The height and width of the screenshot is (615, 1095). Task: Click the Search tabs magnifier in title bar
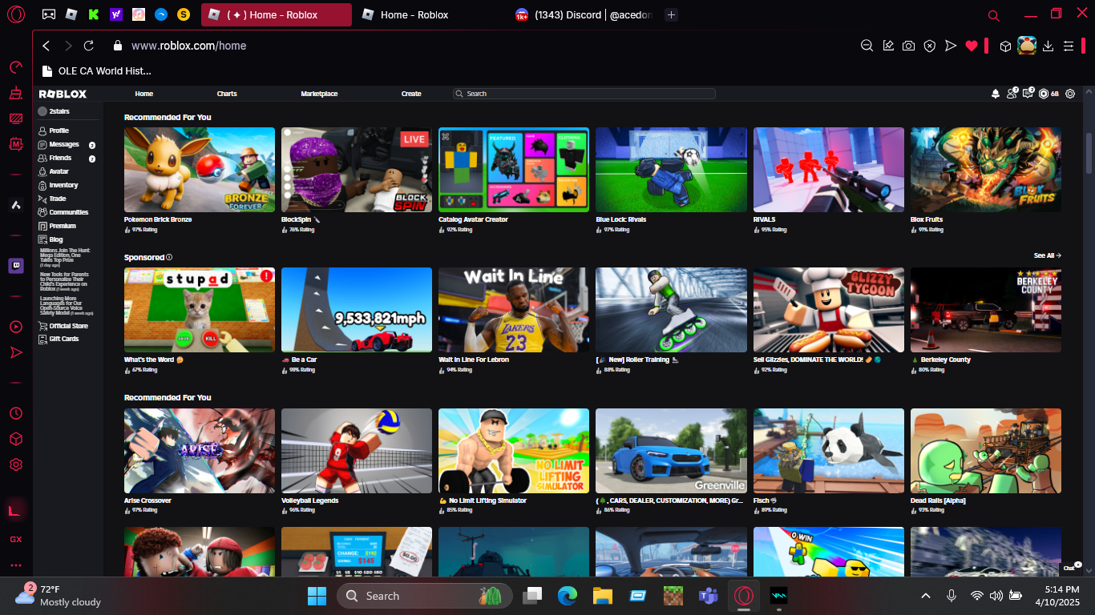(994, 15)
